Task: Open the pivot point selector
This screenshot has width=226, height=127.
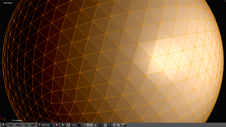Action: tap(63, 125)
